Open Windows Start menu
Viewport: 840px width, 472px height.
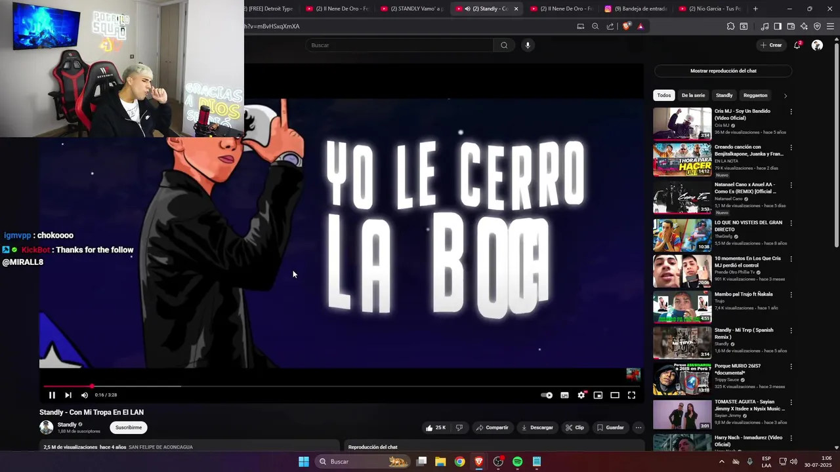point(304,462)
